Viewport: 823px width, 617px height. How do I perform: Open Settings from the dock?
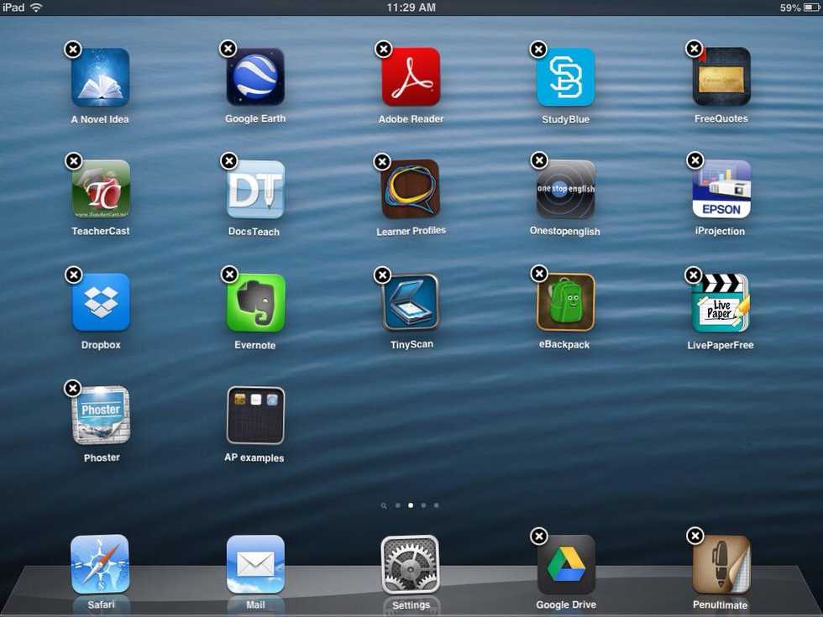pos(411,564)
